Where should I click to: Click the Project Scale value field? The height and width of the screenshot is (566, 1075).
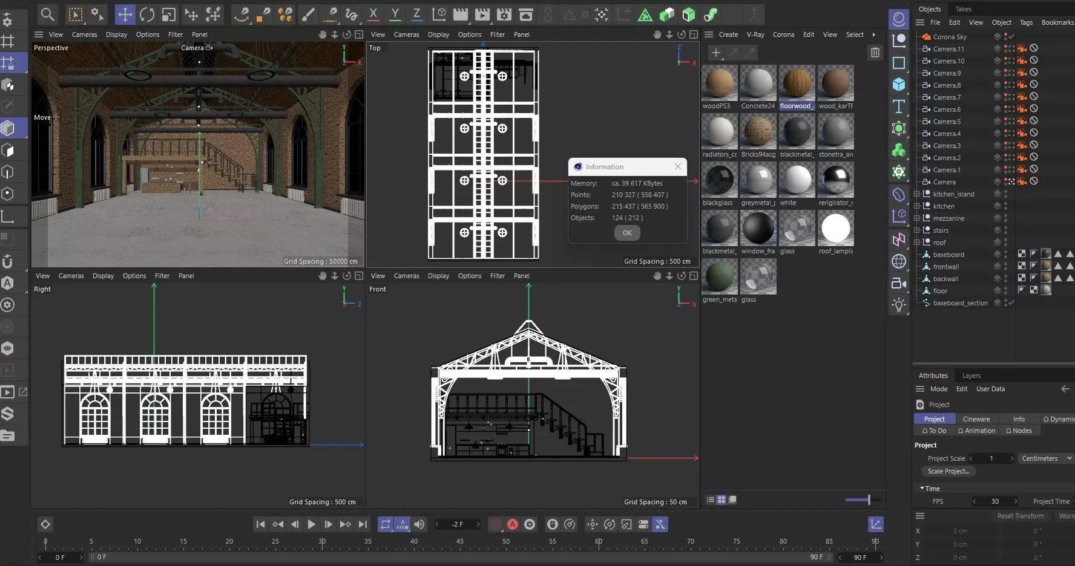[991, 458]
